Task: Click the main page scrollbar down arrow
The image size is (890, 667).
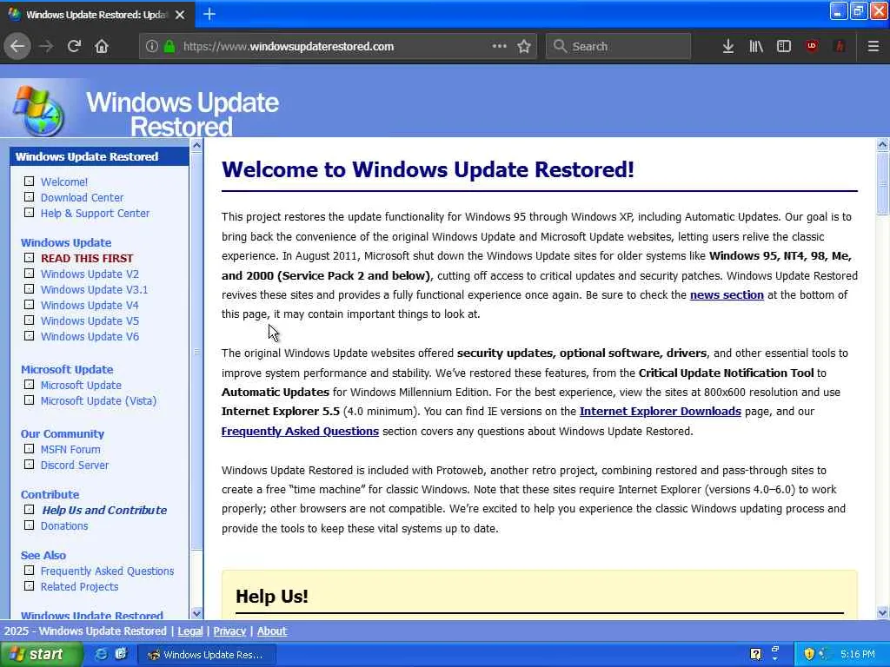Action: pyautogui.click(x=882, y=612)
